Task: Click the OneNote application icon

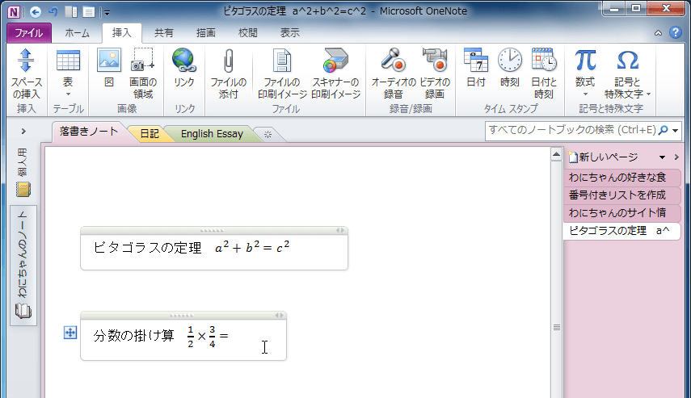Action: click(14, 12)
